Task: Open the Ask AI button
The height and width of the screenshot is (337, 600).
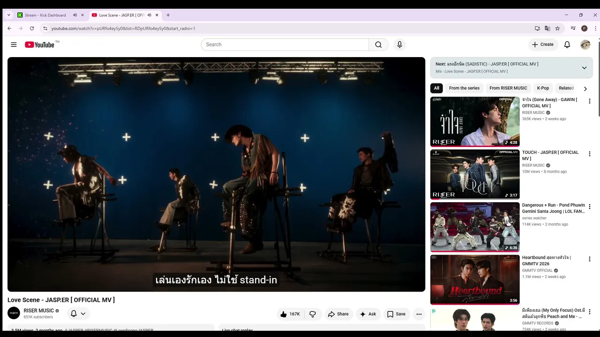Action: (367, 314)
